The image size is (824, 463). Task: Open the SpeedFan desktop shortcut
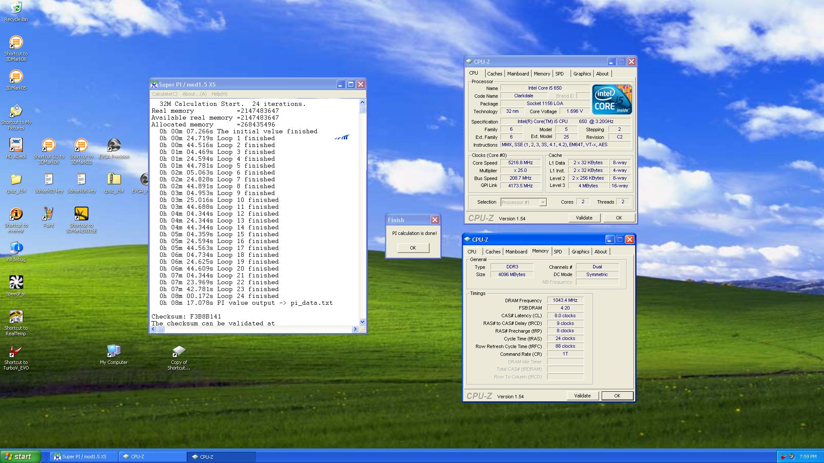pos(16,283)
